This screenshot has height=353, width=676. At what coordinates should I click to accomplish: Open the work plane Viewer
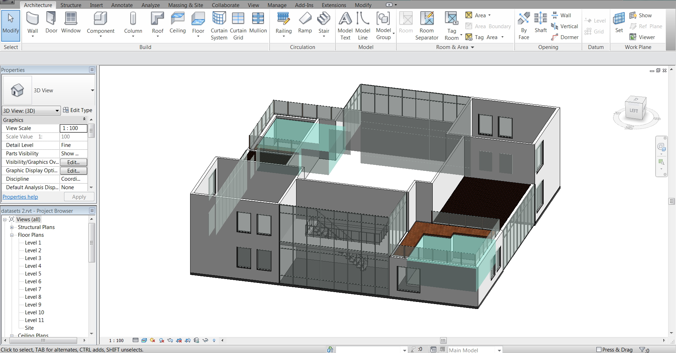coord(642,37)
